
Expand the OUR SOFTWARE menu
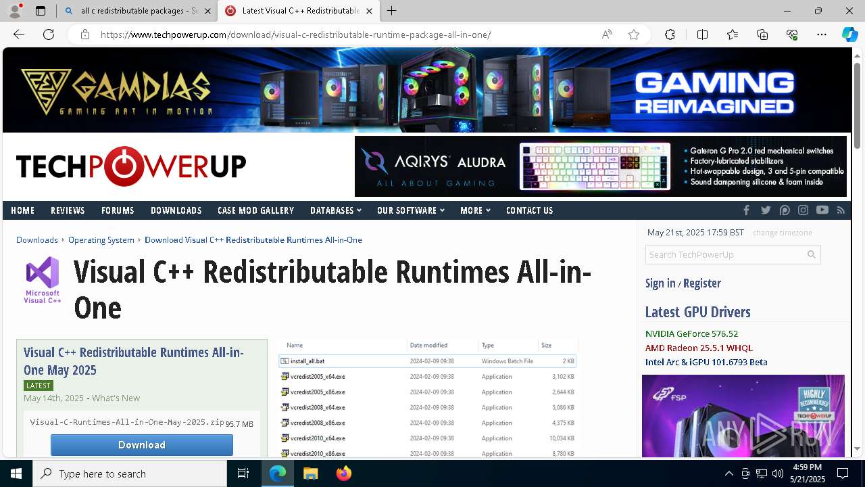tap(411, 210)
